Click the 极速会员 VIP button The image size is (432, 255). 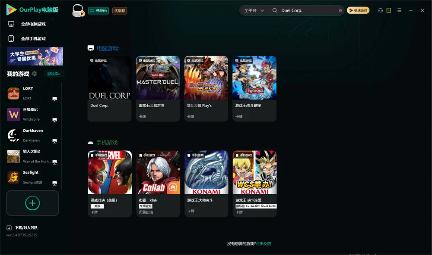pos(358,10)
